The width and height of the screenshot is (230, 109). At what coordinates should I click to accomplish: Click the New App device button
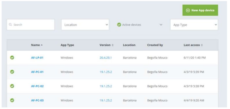200,10
